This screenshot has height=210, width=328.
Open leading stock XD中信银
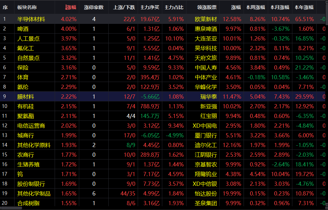[x=205, y=184]
